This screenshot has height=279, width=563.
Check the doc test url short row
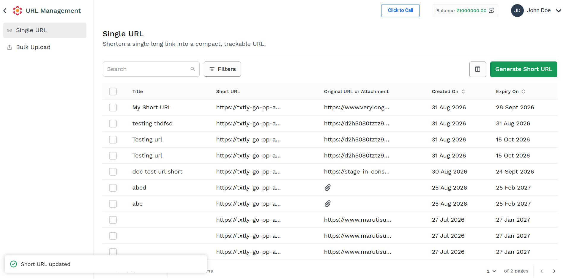[113, 172]
